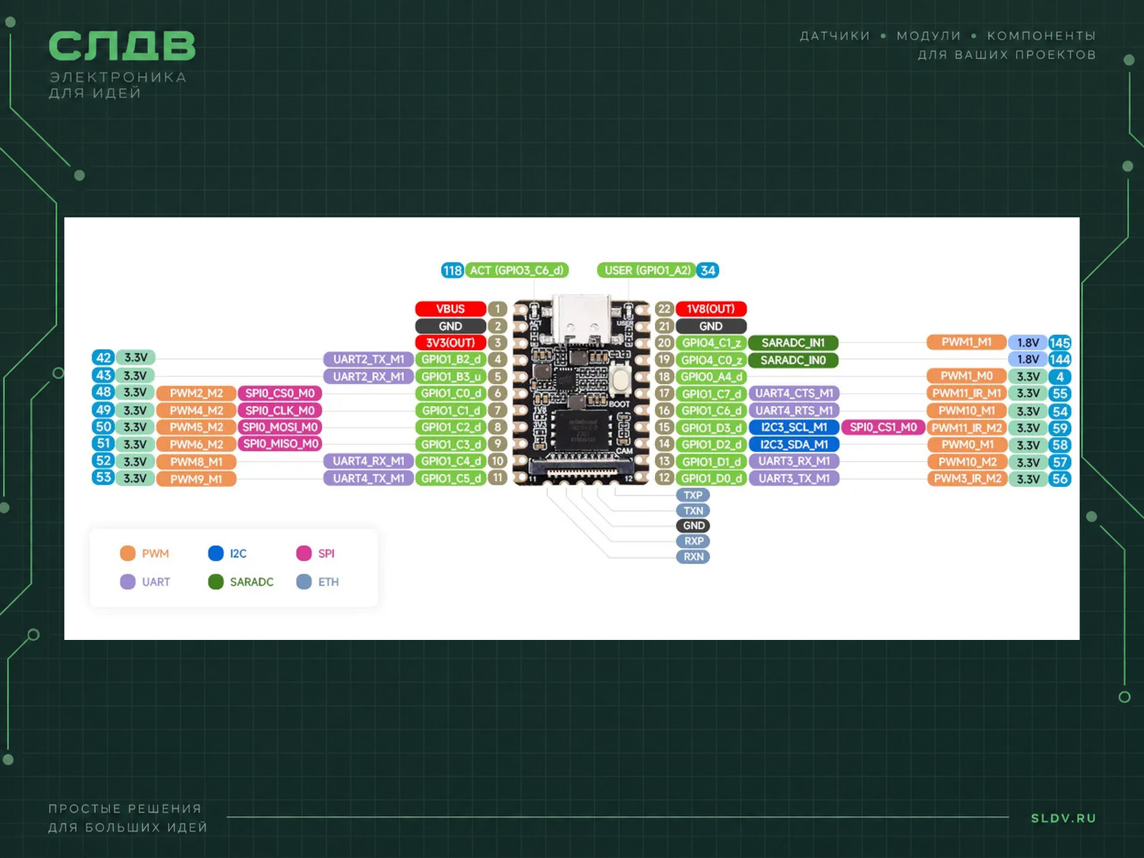
Task: Select the SPI0_CS1_M0 label
Action: tap(883, 427)
